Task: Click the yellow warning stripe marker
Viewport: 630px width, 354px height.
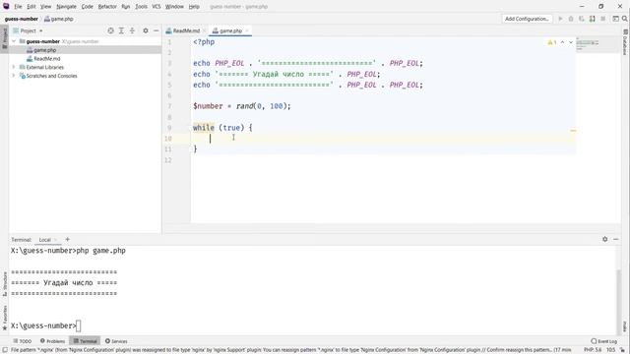Action: click(x=573, y=131)
